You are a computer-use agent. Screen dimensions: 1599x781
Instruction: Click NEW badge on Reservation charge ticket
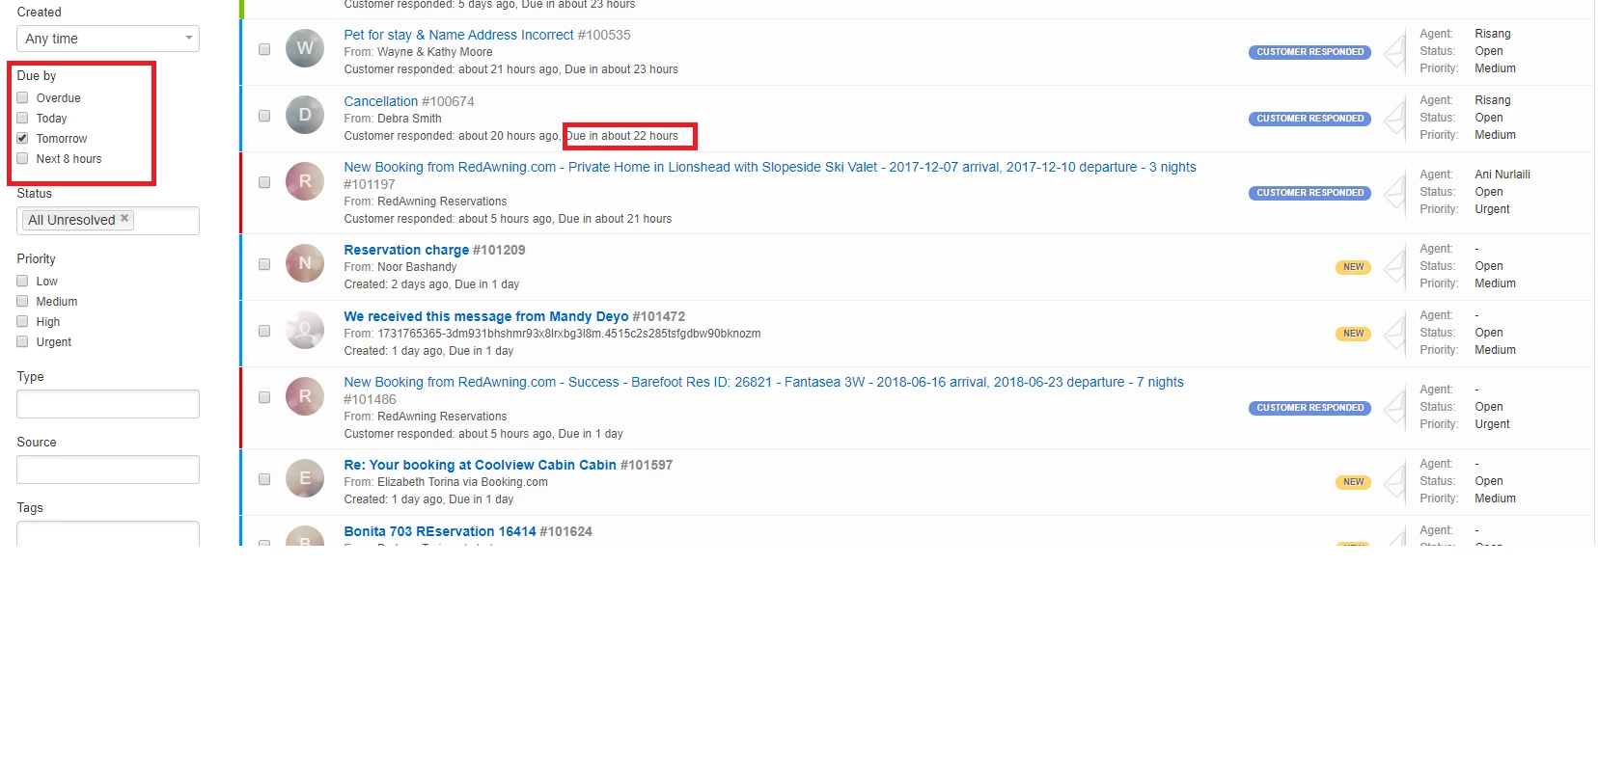pyautogui.click(x=1353, y=267)
